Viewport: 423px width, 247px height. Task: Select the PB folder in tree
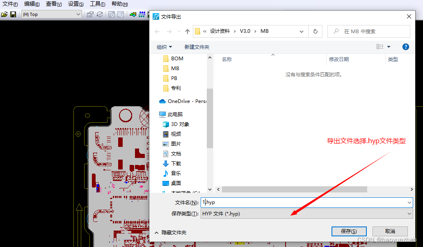pos(170,78)
